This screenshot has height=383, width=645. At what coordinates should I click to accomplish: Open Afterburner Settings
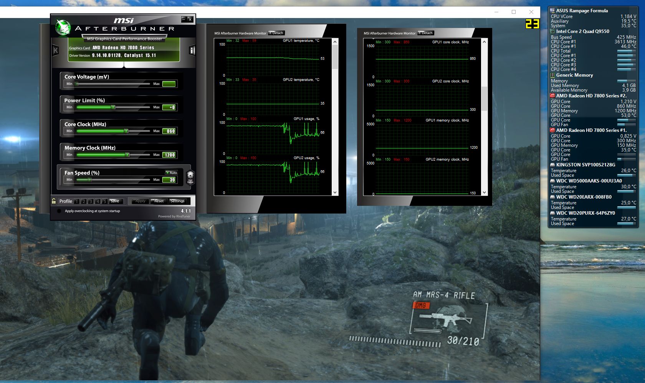(177, 201)
